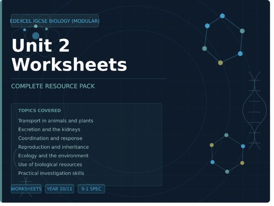Select 'Ecology and the environment' topic

pyautogui.click(x=53, y=156)
